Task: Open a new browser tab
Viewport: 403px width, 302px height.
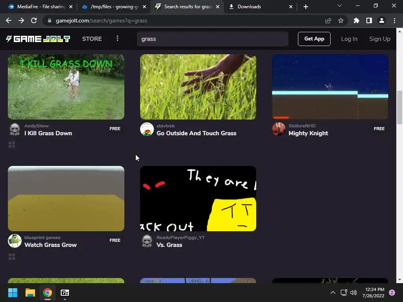Action: (305, 7)
